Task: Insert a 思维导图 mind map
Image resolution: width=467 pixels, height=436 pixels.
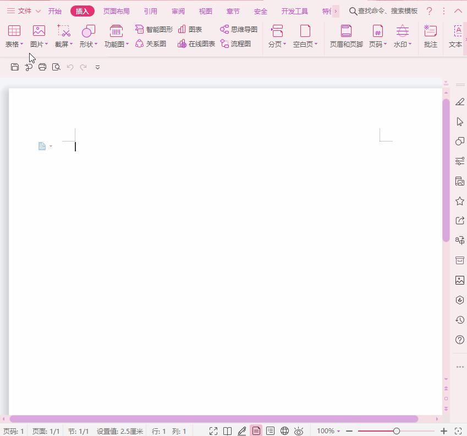Action: point(239,30)
